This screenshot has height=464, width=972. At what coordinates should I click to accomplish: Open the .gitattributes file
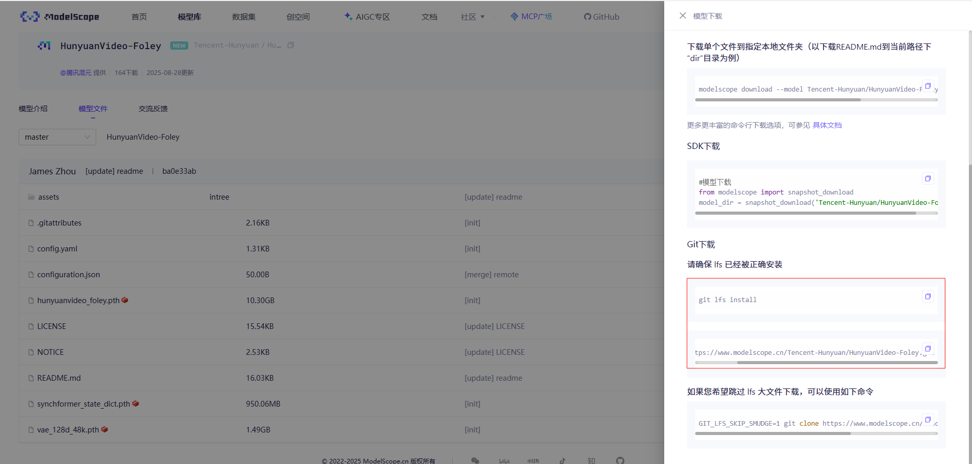coord(59,223)
